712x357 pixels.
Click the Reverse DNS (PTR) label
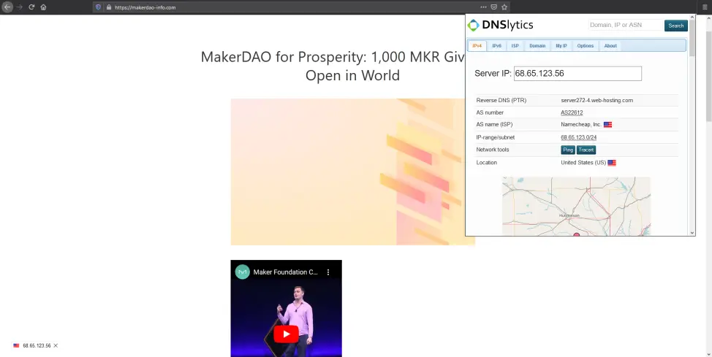pyautogui.click(x=501, y=100)
